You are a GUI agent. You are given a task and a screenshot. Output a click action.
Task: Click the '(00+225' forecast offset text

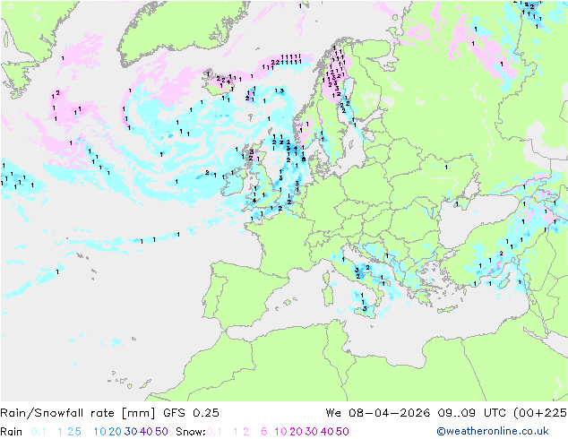pos(540,413)
